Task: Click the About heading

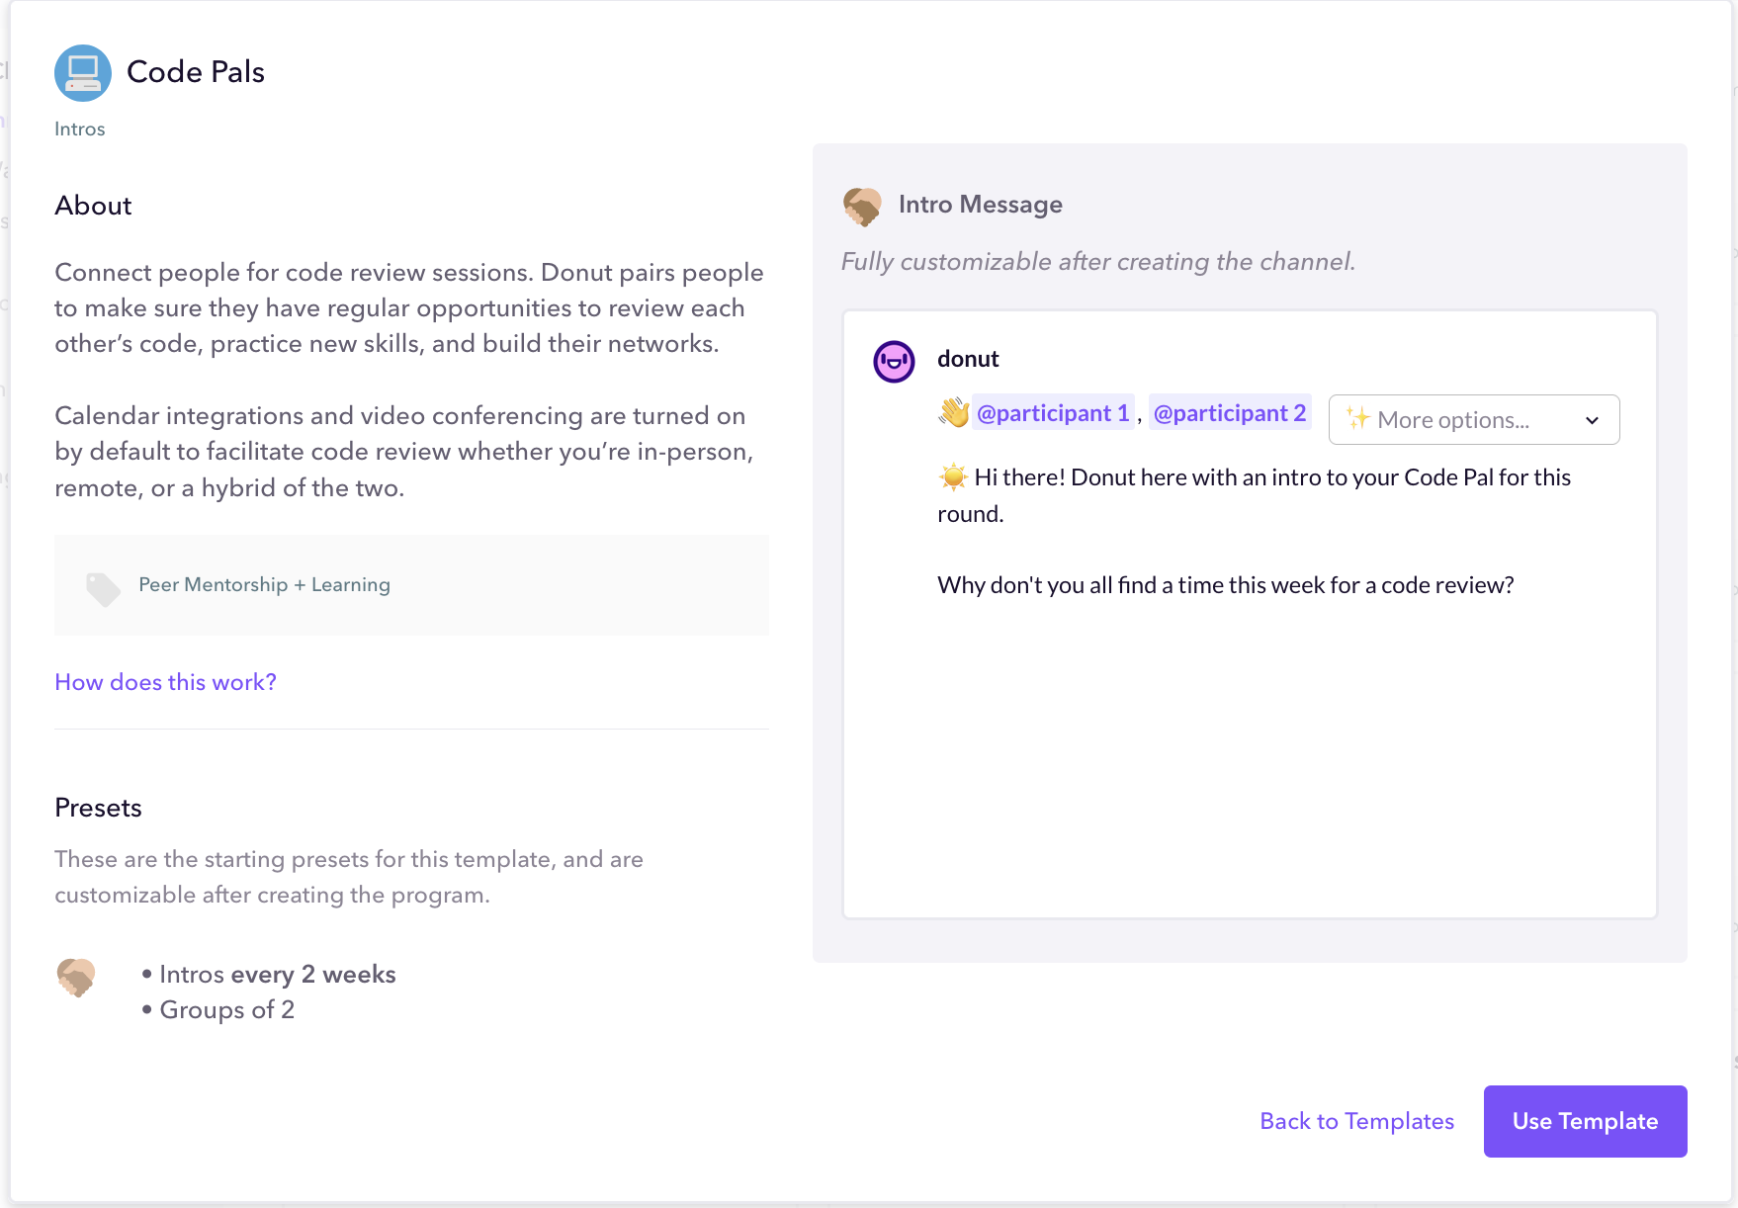Action: [x=93, y=206]
